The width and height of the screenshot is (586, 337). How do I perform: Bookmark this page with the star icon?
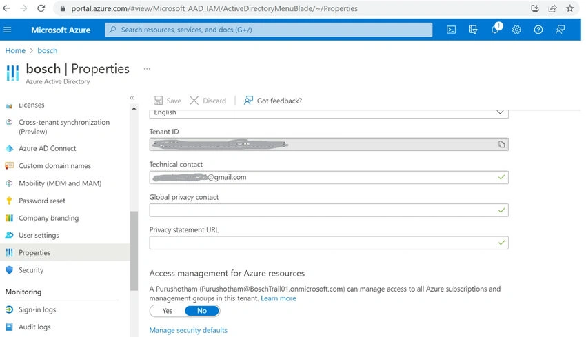(569, 8)
